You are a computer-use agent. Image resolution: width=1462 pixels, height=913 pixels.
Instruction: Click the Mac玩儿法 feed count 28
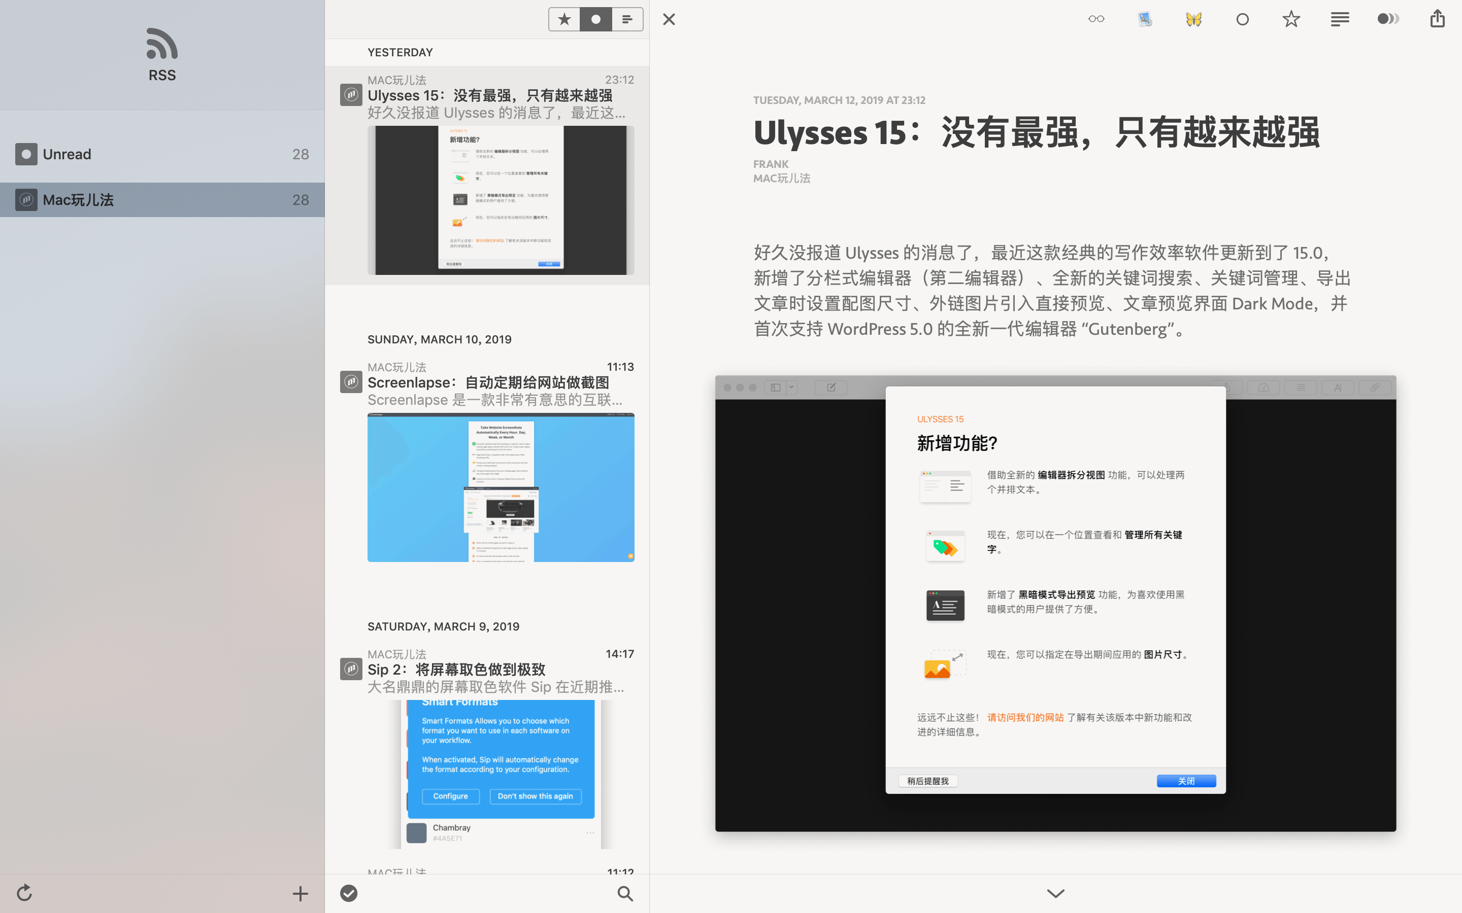pyautogui.click(x=300, y=200)
